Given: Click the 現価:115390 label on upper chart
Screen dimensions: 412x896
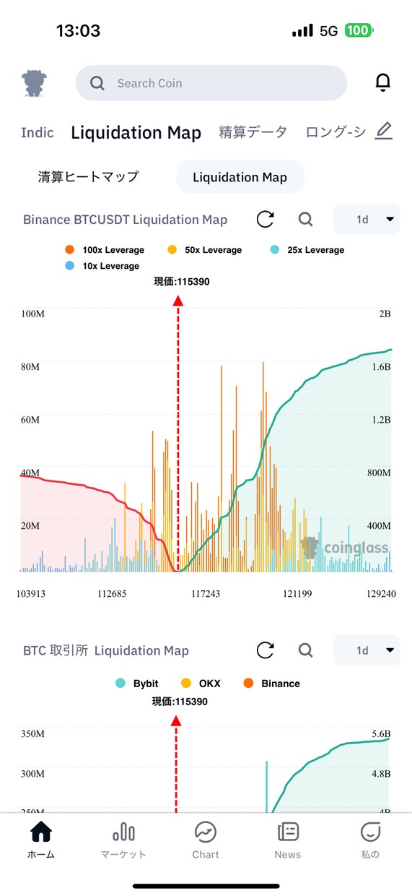Looking at the screenshot, I should coord(182,282).
